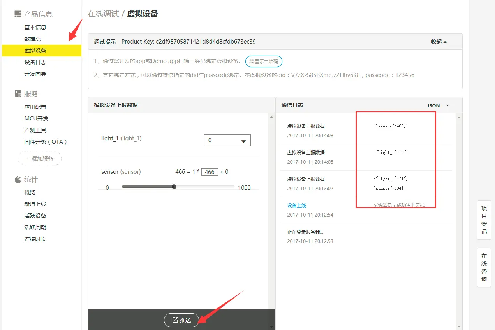Click the light_1 (light_1) label
This screenshot has width=495, height=330.
tap(122, 138)
